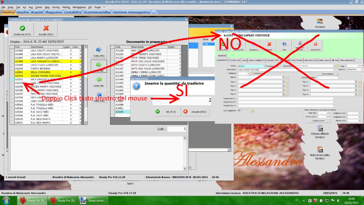Switch to the Magazzino main tab
The width and height of the screenshot is (364, 205).
pos(54,12)
